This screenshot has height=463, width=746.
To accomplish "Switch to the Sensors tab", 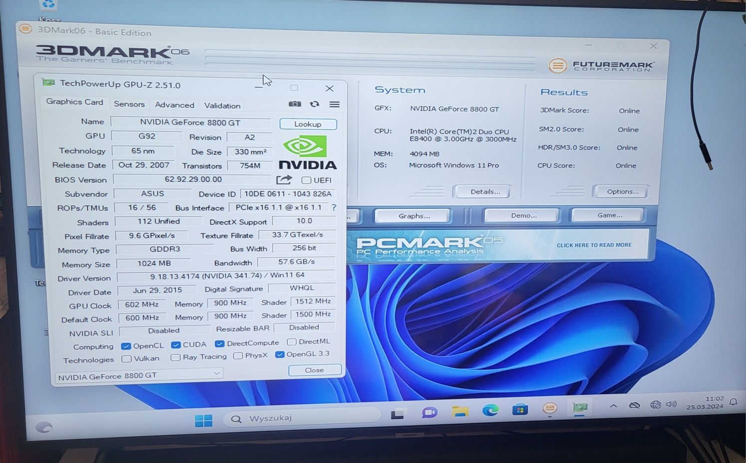I will tap(129, 104).
